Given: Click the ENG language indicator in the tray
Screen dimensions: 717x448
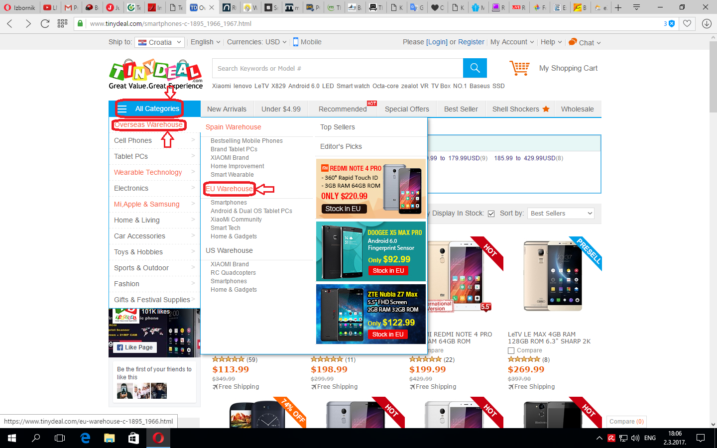Looking at the screenshot, I should click(x=650, y=438).
